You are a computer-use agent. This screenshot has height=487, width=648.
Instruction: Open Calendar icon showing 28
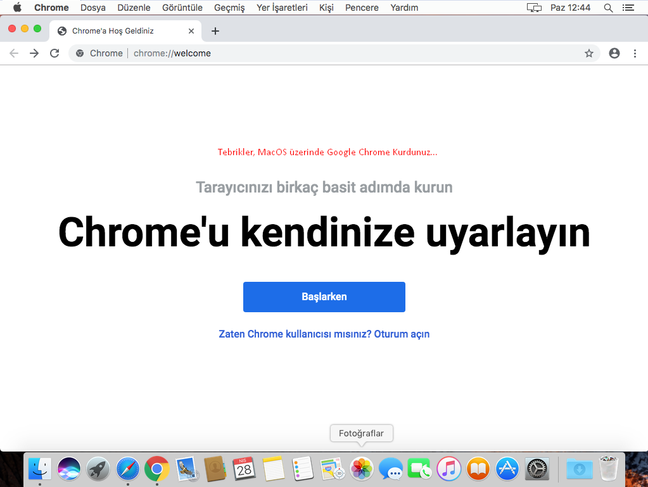point(245,469)
